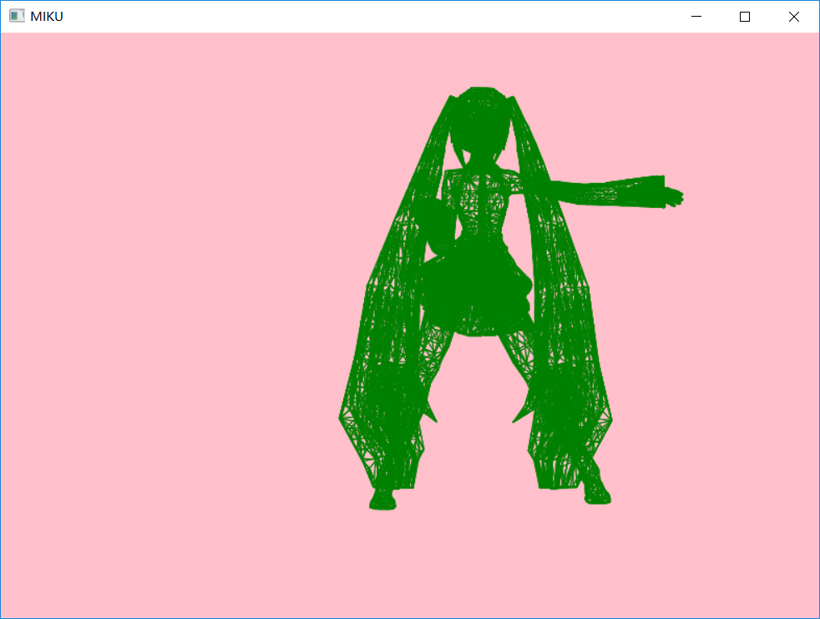Minimize the MIKU window
The height and width of the screenshot is (619, 820).
click(x=696, y=16)
